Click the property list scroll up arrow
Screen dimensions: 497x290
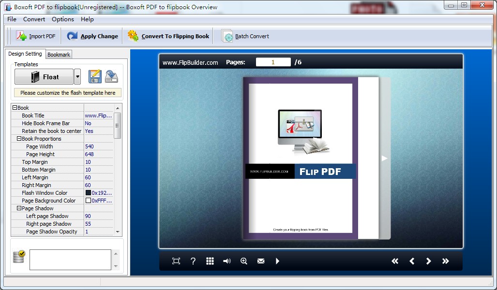click(118, 108)
